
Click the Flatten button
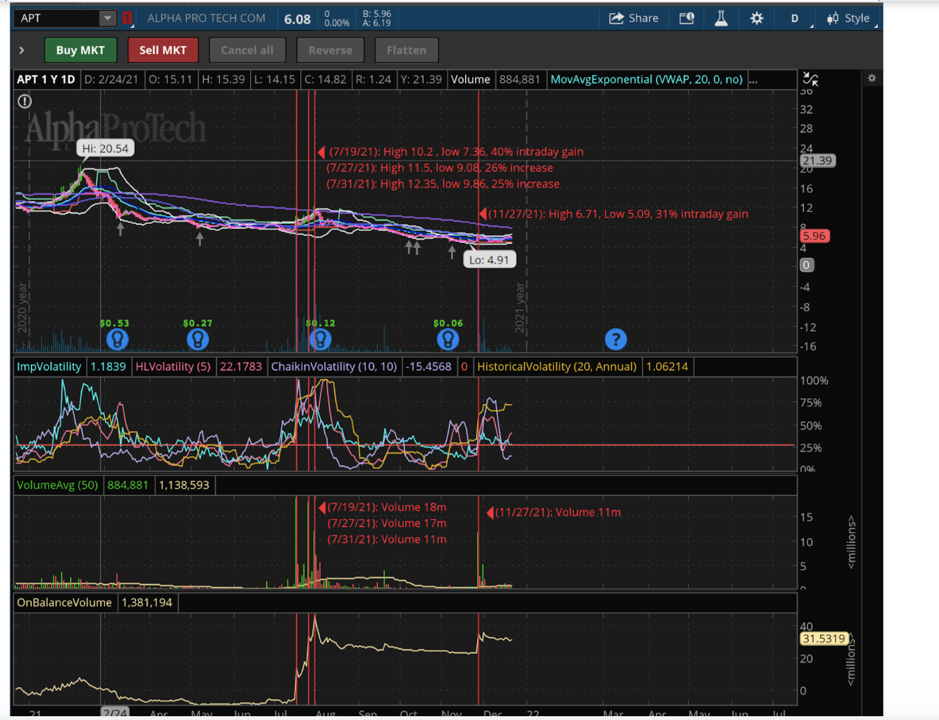[407, 50]
